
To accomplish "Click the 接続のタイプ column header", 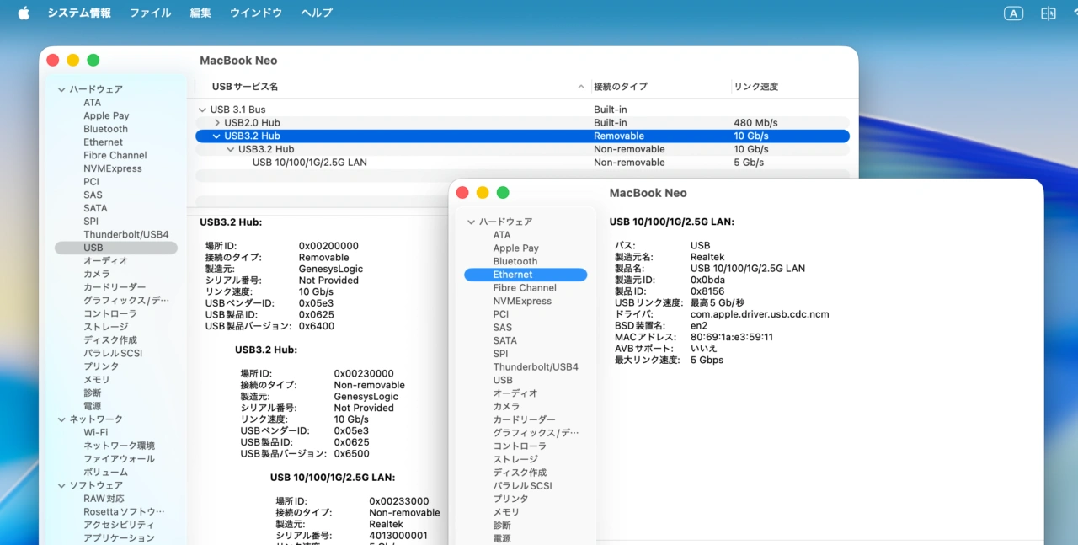I will [620, 87].
